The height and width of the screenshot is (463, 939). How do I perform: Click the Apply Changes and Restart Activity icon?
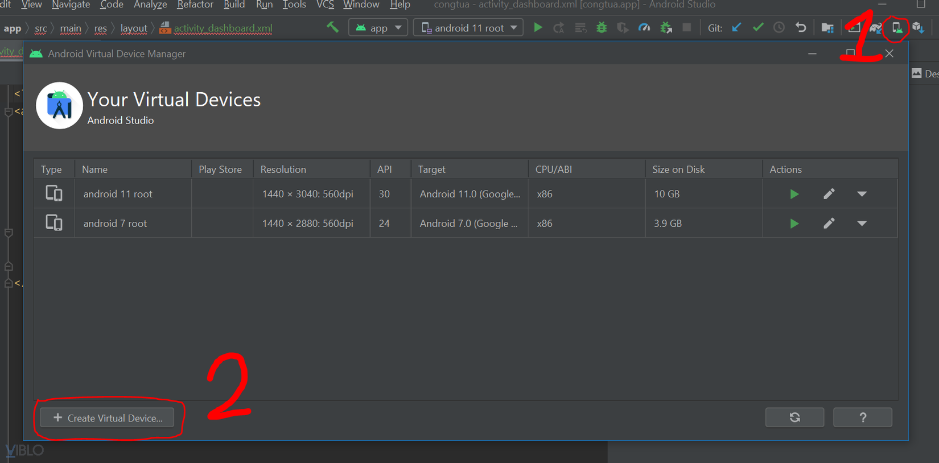click(559, 27)
